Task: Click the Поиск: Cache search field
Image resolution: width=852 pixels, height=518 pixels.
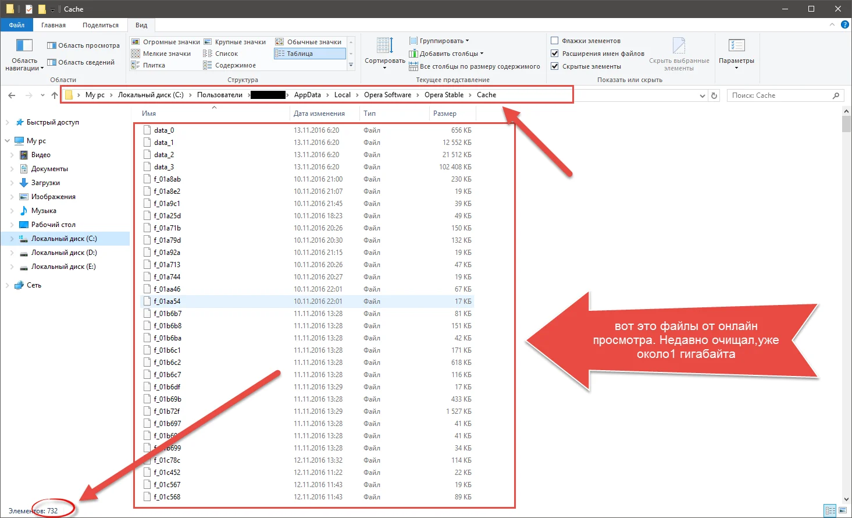Action: coord(779,95)
